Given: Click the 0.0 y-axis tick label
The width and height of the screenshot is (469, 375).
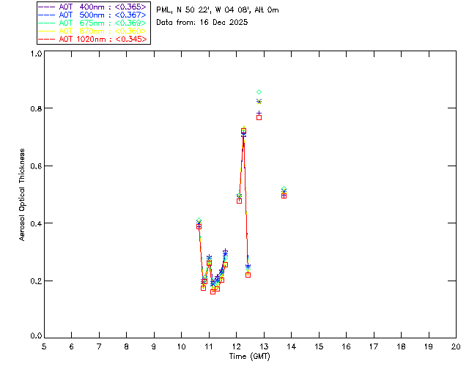Looking at the screenshot, I should click(x=36, y=336).
